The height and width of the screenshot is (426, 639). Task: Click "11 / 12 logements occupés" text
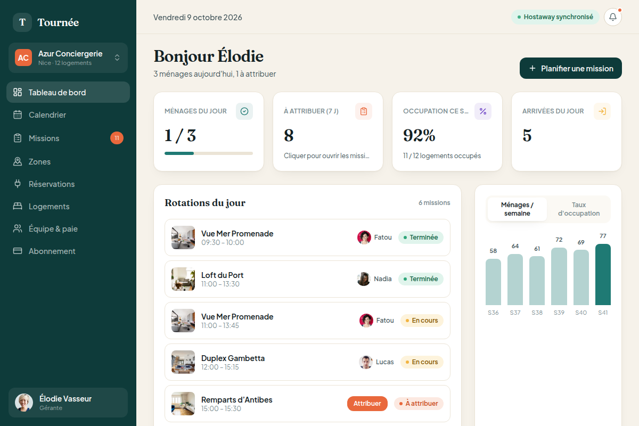[442, 156]
